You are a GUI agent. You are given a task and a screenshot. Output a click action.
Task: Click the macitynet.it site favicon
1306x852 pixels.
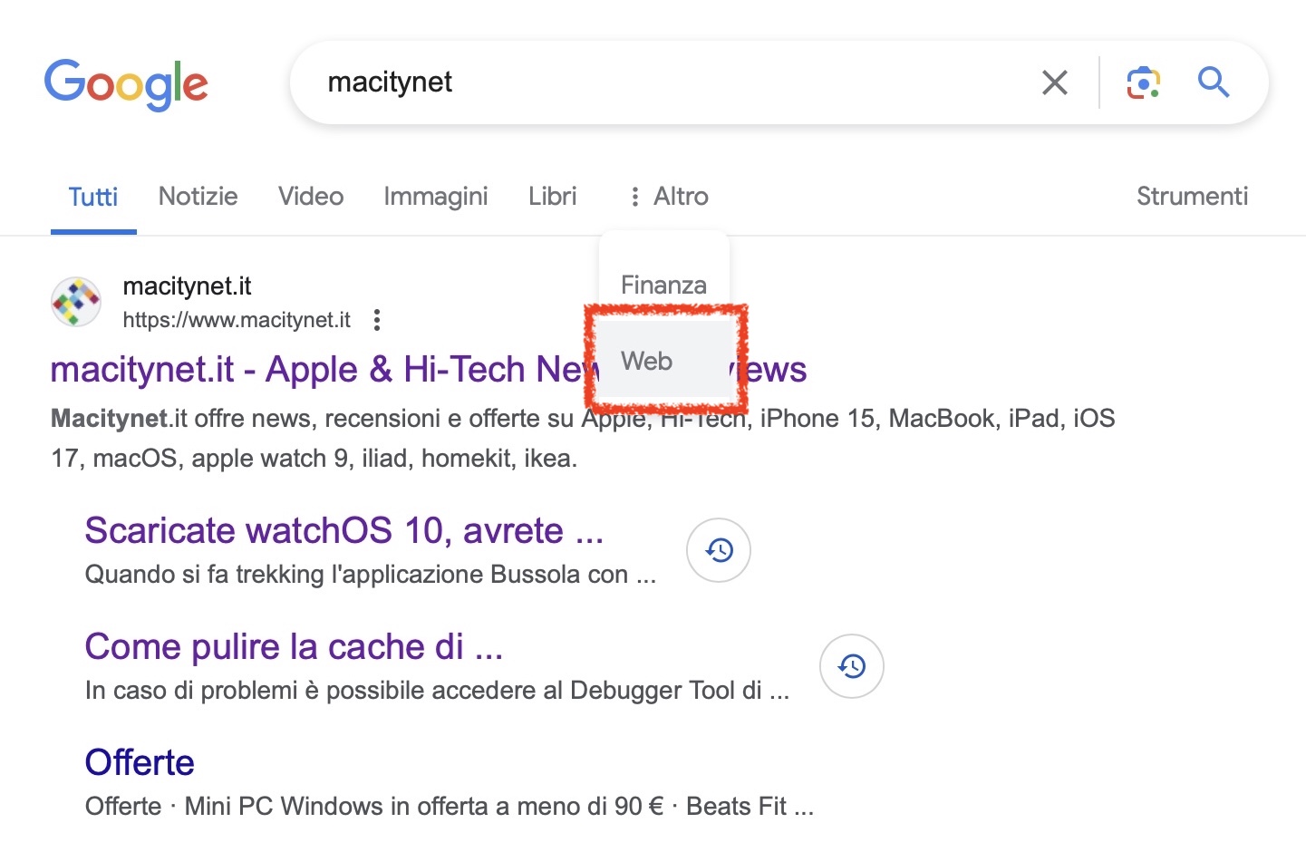(x=76, y=302)
